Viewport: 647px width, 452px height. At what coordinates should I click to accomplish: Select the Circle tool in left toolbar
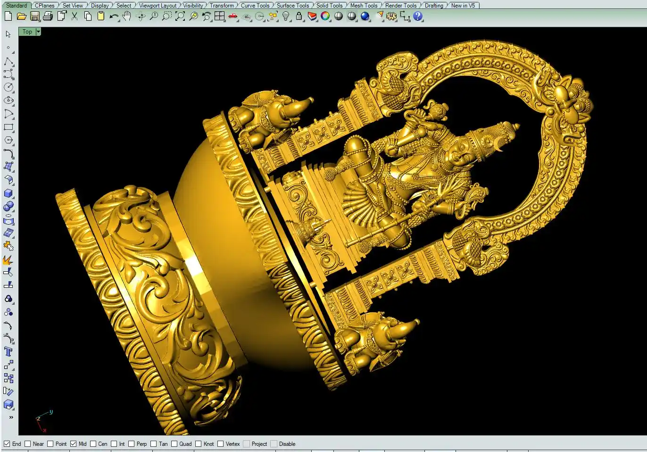8,87
